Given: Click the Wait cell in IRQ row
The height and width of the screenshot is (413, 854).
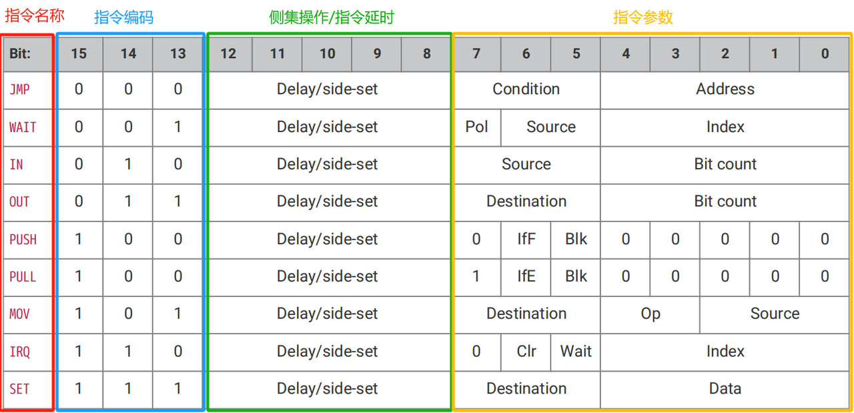Looking at the screenshot, I should click(x=576, y=351).
